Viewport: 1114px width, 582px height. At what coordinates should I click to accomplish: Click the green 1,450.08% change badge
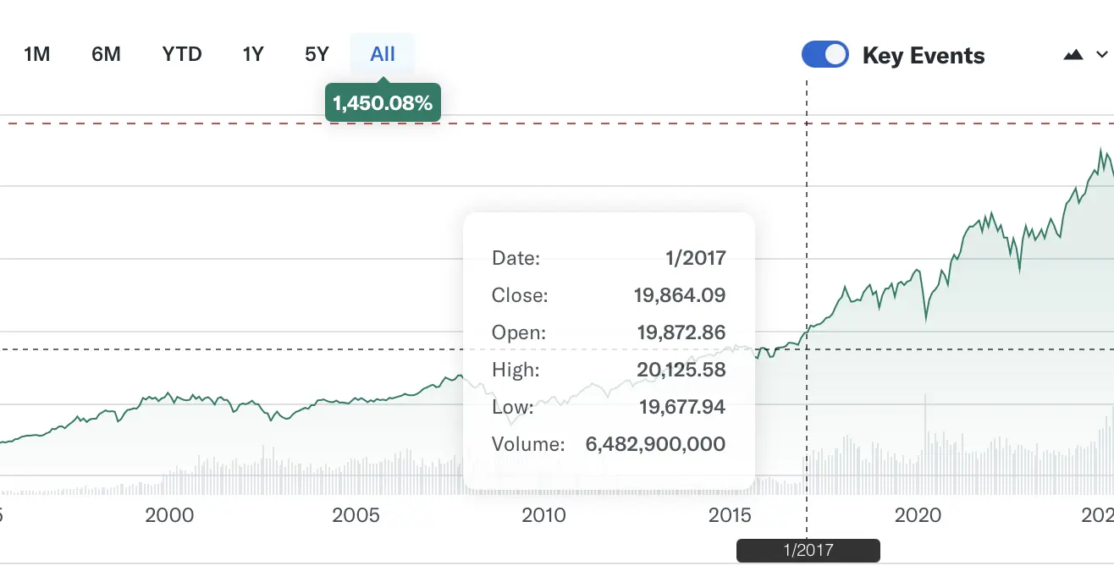point(383,103)
